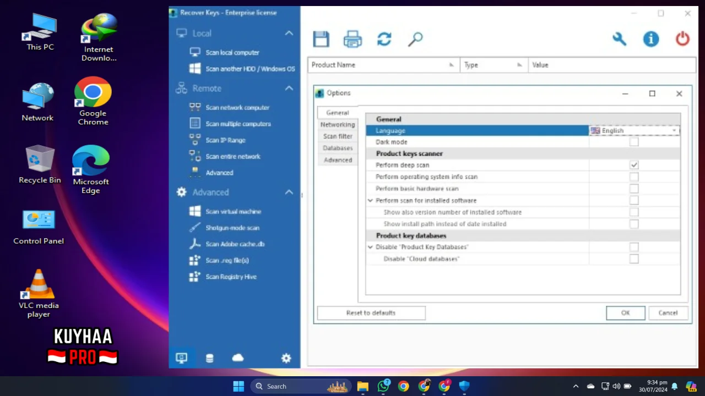Select Scan .reg file(s)
This screenshot has height=396, width=705.
pyautogui.click(x=227, y=260)
